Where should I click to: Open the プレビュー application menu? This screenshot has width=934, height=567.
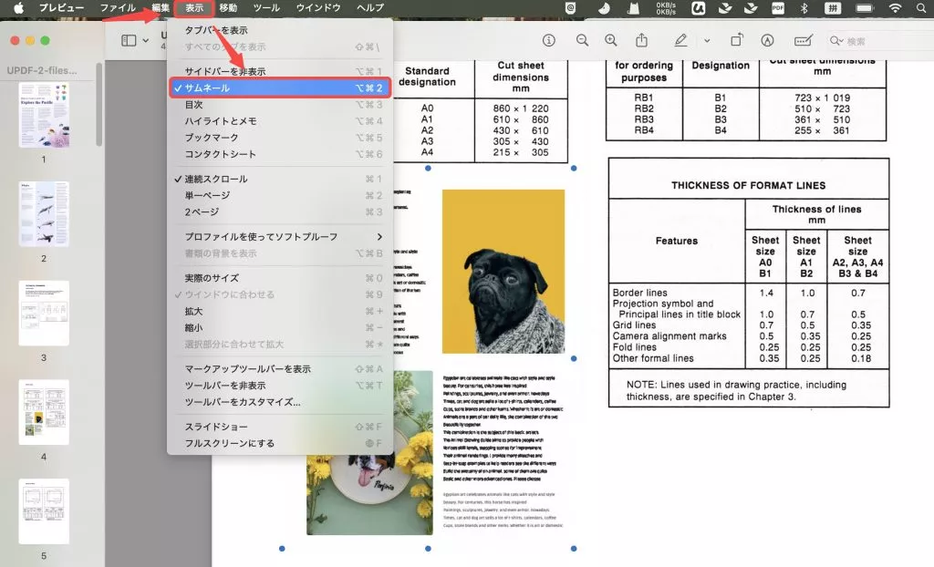(61, 7)
